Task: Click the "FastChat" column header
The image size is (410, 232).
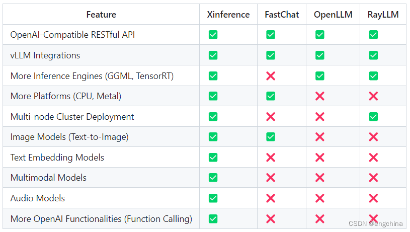Action: tap(282, 15)
